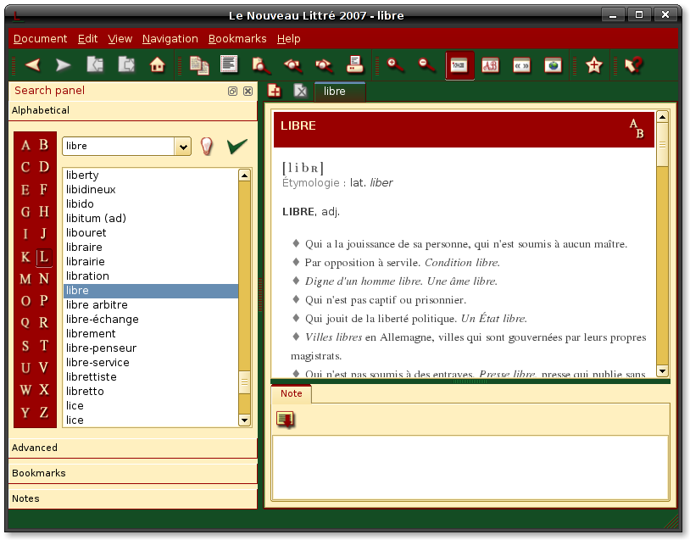Close the current tab with the X page icon
Viewport: 690px width, 540px height.
[x=300, y=91]
